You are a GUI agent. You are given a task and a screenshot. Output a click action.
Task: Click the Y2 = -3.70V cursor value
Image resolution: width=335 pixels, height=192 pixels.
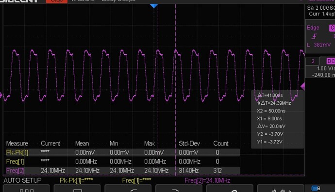click(x=270, y=134)
